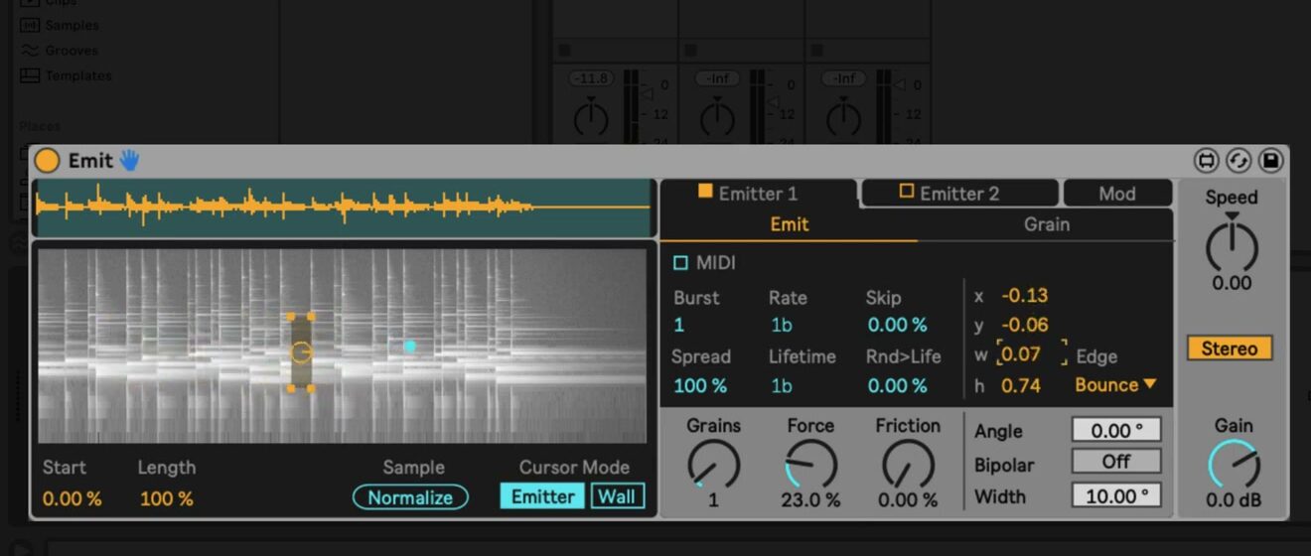Click the x position value -0.13

[1024, 296]
